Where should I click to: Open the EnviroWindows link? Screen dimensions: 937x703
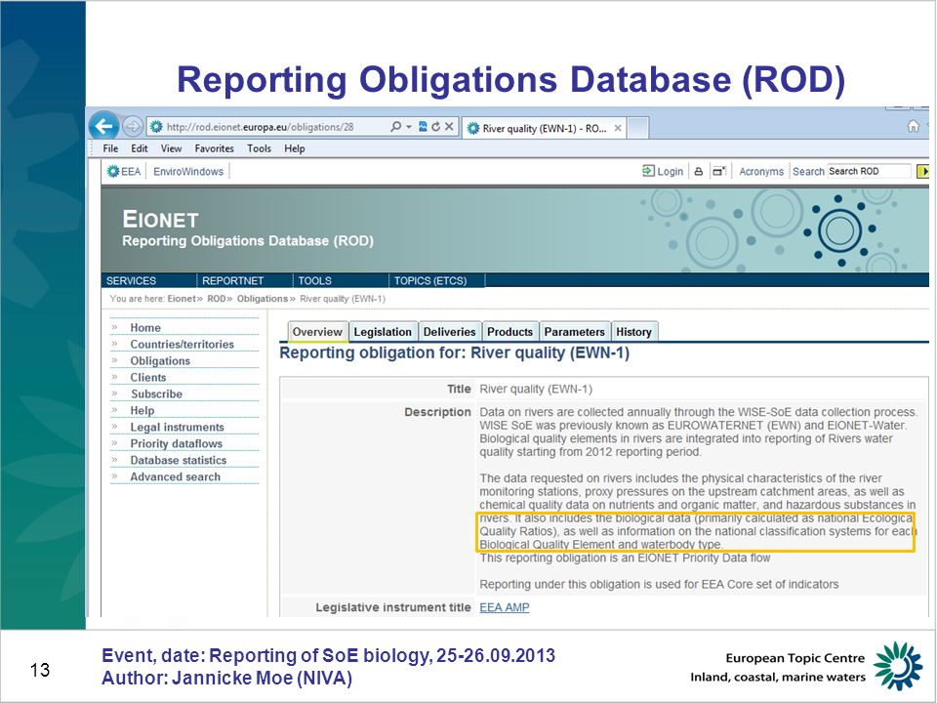[188, 172]
